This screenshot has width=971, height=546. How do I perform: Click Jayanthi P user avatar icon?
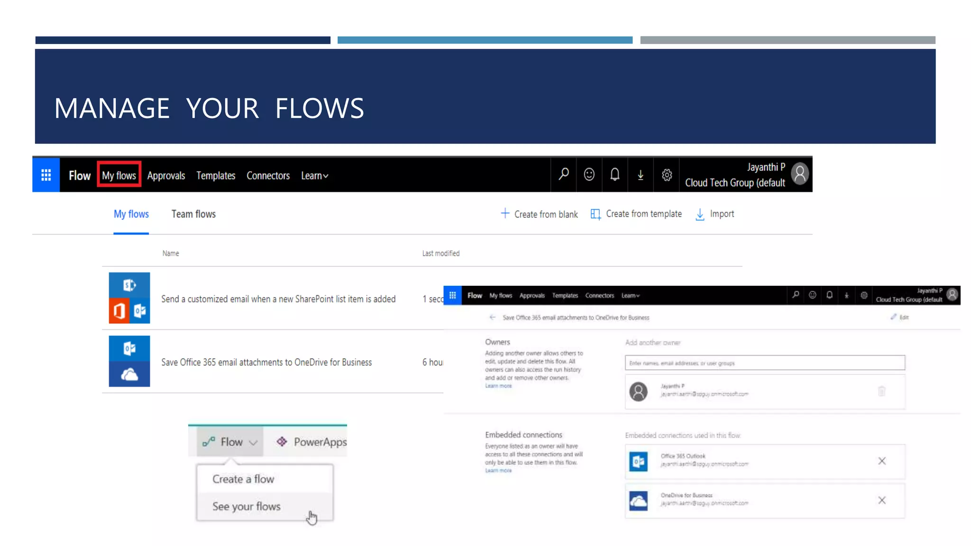click(x=800, y=174)
